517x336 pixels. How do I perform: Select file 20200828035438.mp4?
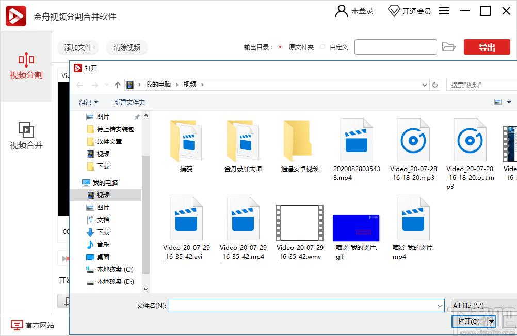(357, 150)
